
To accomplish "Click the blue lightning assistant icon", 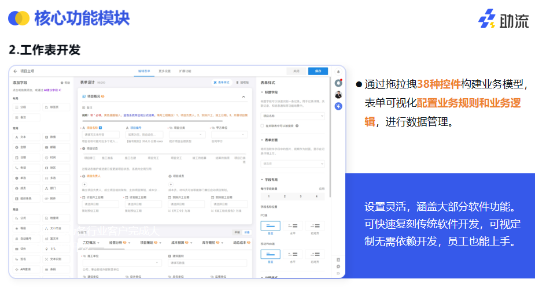I will tap(338, 106).
